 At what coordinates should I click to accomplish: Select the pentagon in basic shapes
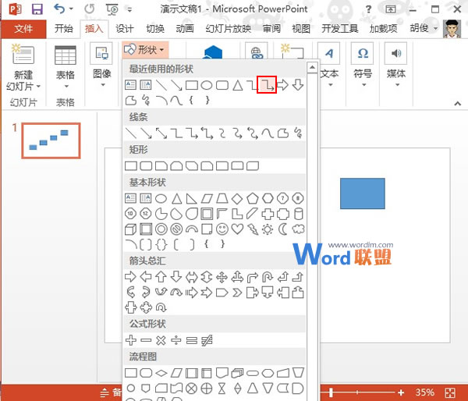click(252, 198)
